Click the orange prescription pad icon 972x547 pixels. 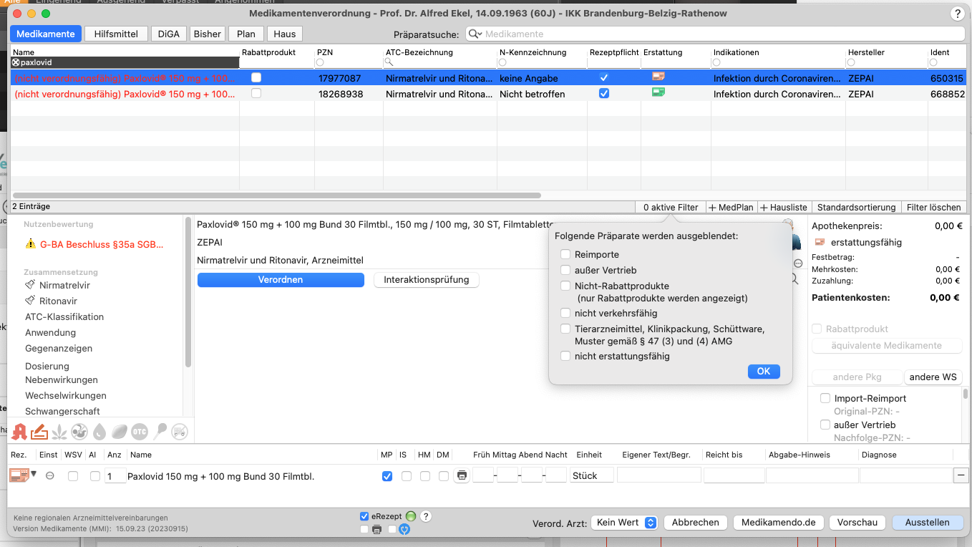click(x=39, y=431)
